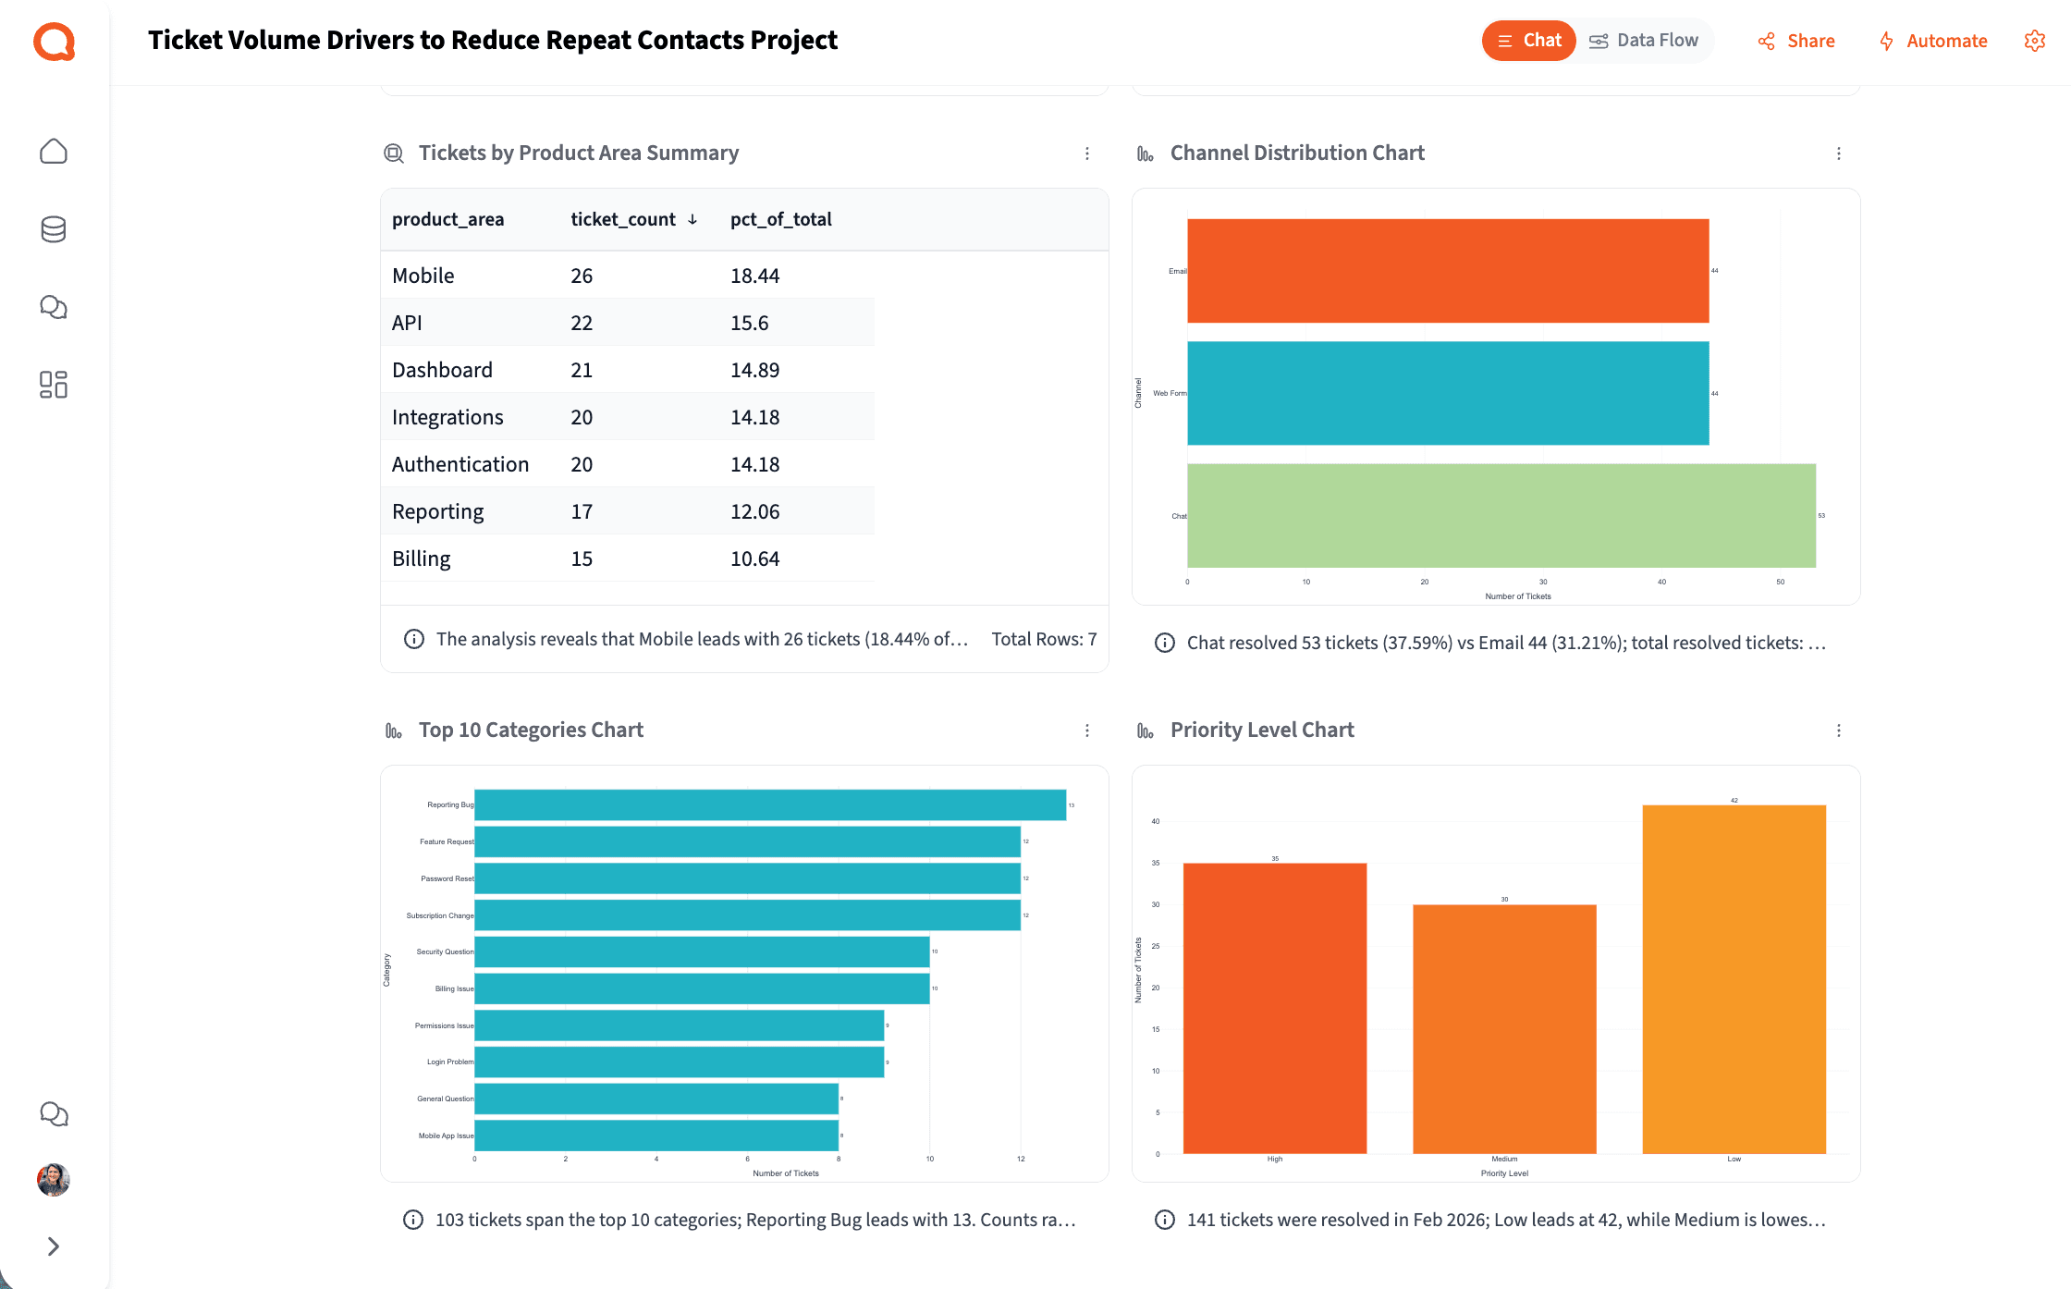
Task: Click the dashboards grid icon in sidebar
Action: coord(54,385)
